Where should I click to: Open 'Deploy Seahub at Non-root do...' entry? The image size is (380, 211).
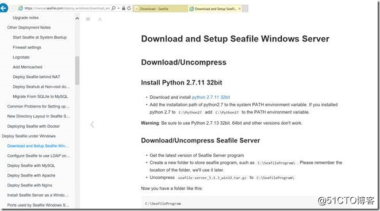tap(41, 87)
